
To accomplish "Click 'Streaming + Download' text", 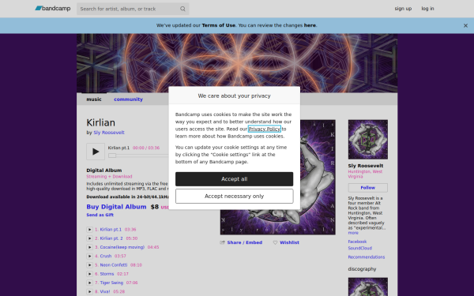I will [109, 176].
